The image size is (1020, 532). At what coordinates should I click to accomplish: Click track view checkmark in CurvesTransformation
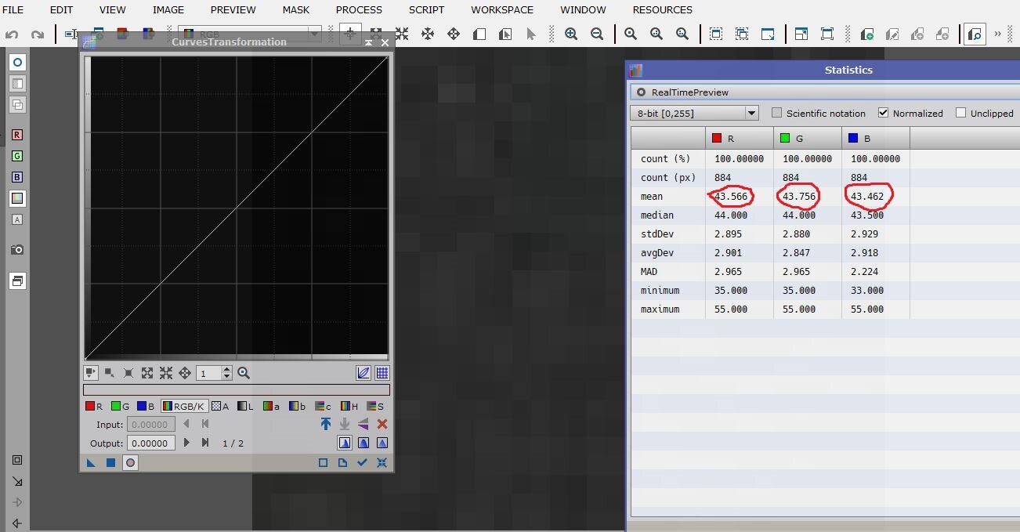pyautogui.click(x=362, y=463)
